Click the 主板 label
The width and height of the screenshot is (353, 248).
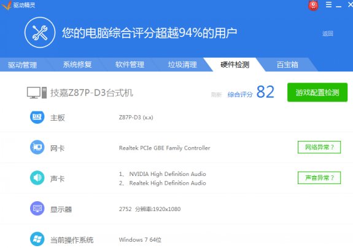(58, 118)
